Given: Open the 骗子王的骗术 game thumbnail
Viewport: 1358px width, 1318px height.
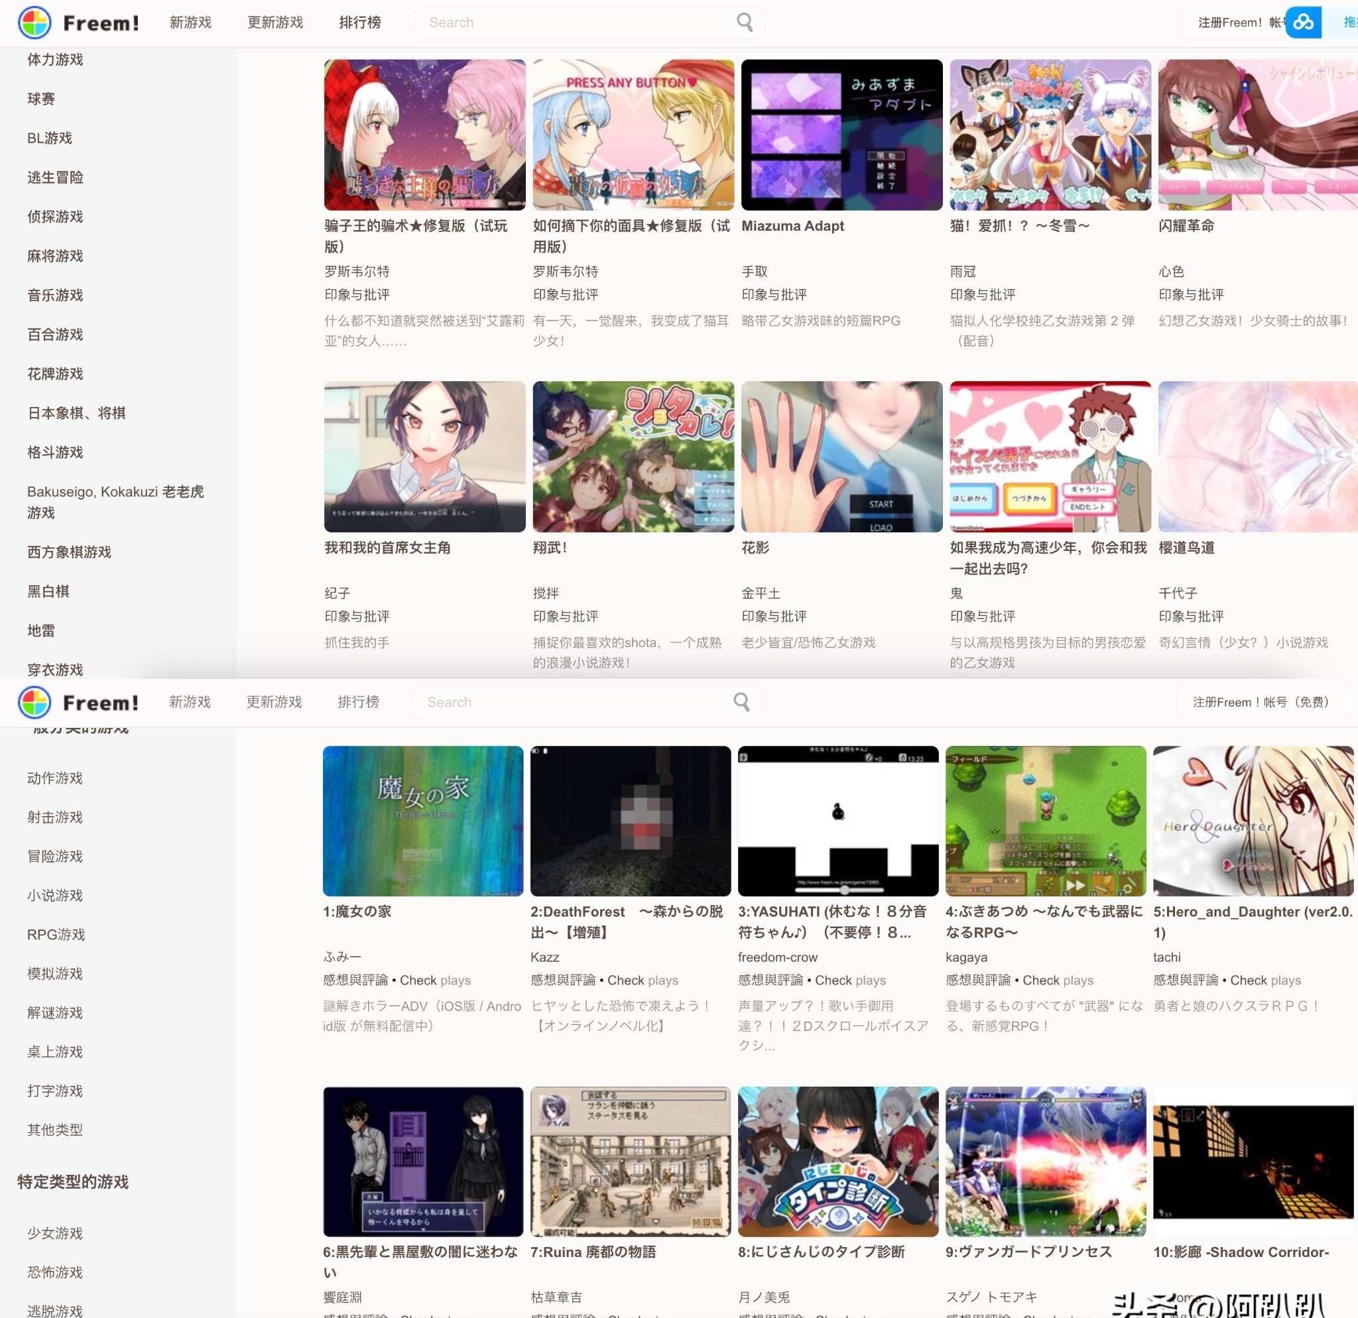Looking at the screenshot, I should (x=425, y=135).
